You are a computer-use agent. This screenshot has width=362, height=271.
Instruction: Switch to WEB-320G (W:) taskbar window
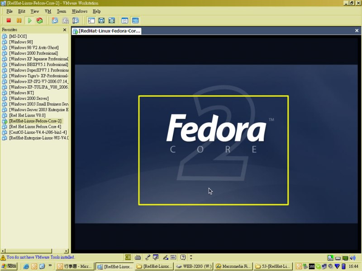tap(194, 266)
